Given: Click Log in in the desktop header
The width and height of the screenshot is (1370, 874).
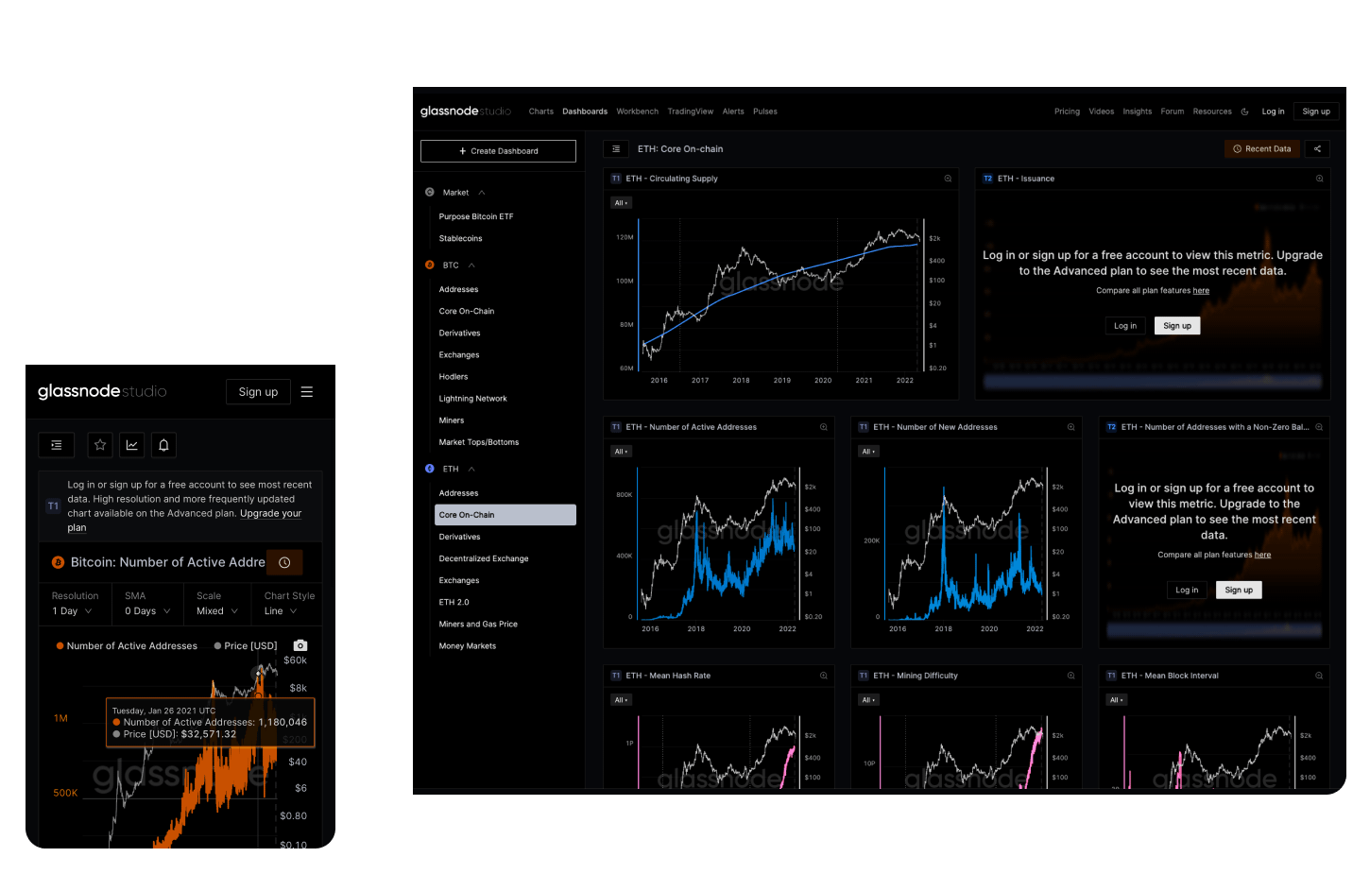Looking at the screenshot, I should pyautogui.click(x=1274, y=111).
